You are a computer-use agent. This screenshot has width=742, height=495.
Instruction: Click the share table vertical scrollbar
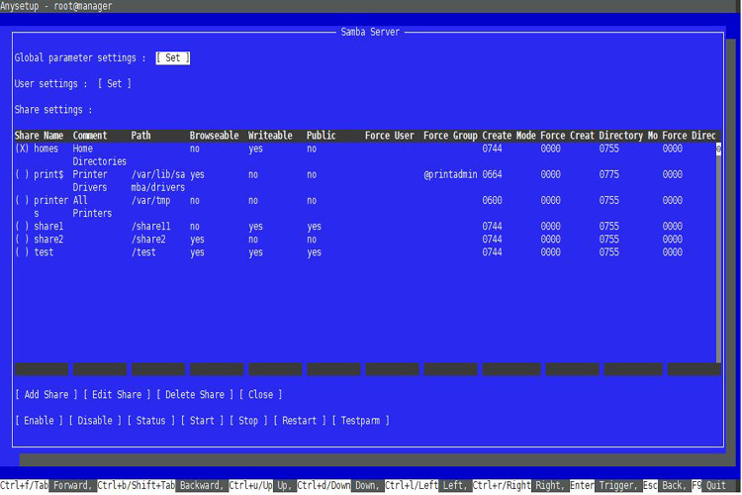coord(718,252)
